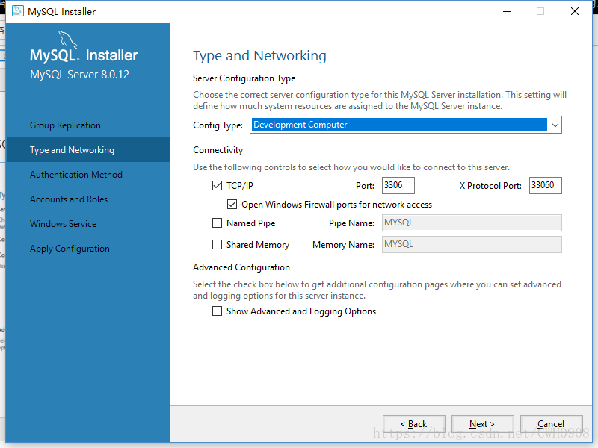
Task: Open the Config Type dropdown arrow
Action: [x=555, y=125]
